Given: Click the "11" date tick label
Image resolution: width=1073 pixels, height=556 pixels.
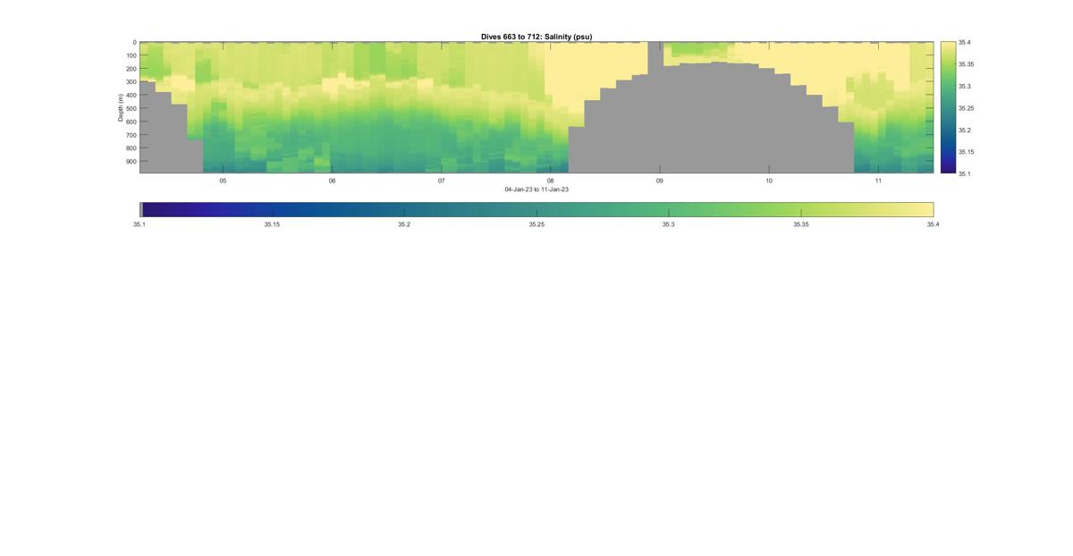Looking at the screenshot, I should (x=878, y=181).
